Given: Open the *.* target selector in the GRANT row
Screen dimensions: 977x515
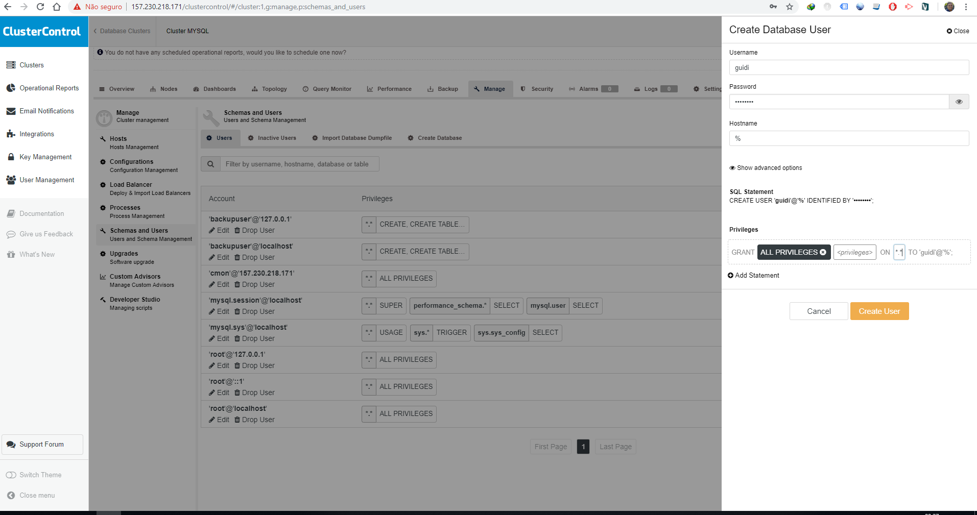Looking at the screenshot, I should click(x=899, y=252).
